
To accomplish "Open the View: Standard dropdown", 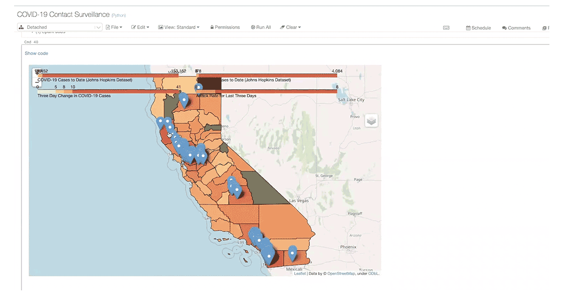I will [179, 27].
